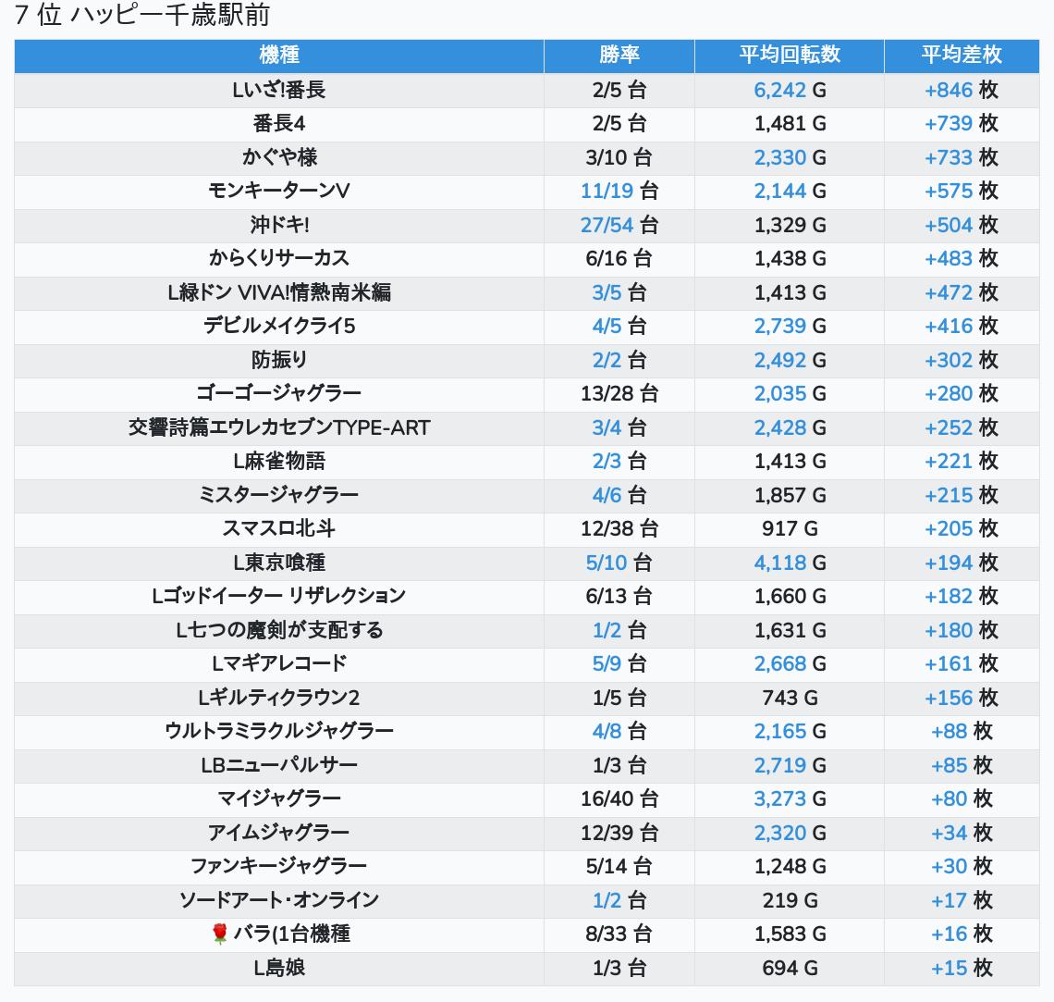The height and width of the screenshot is (1002, 1054).
Task: Click machine name L東京喰種
Action: coord(279,563)
